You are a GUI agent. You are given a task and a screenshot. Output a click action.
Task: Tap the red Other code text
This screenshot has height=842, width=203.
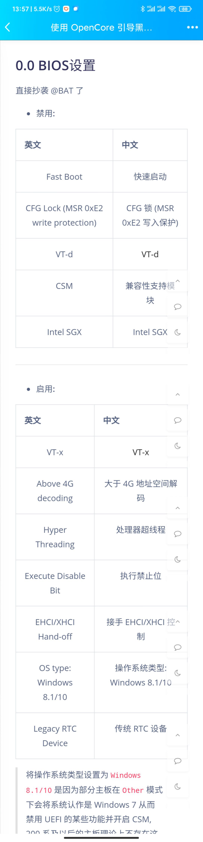(133, 790)
